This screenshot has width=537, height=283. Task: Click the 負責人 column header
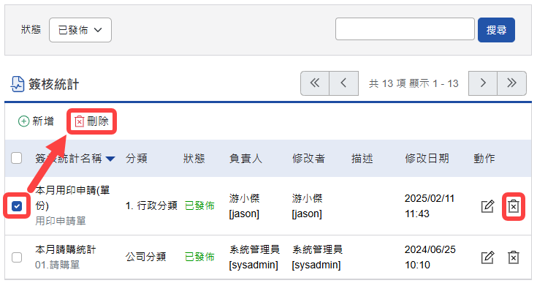[x=245, y=158]
